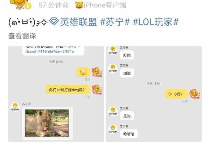This screenshot has width=210, height=143.
Task: Click the 57 分钟前 timestamp
Action: (54, 5)
